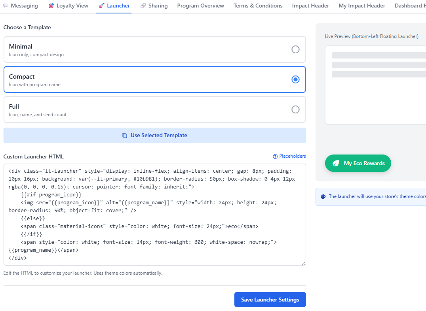The width and height of the screenshot is (426, 311).
Task: Click the leaf icon in launcher preview
Action: coord(336,163)
